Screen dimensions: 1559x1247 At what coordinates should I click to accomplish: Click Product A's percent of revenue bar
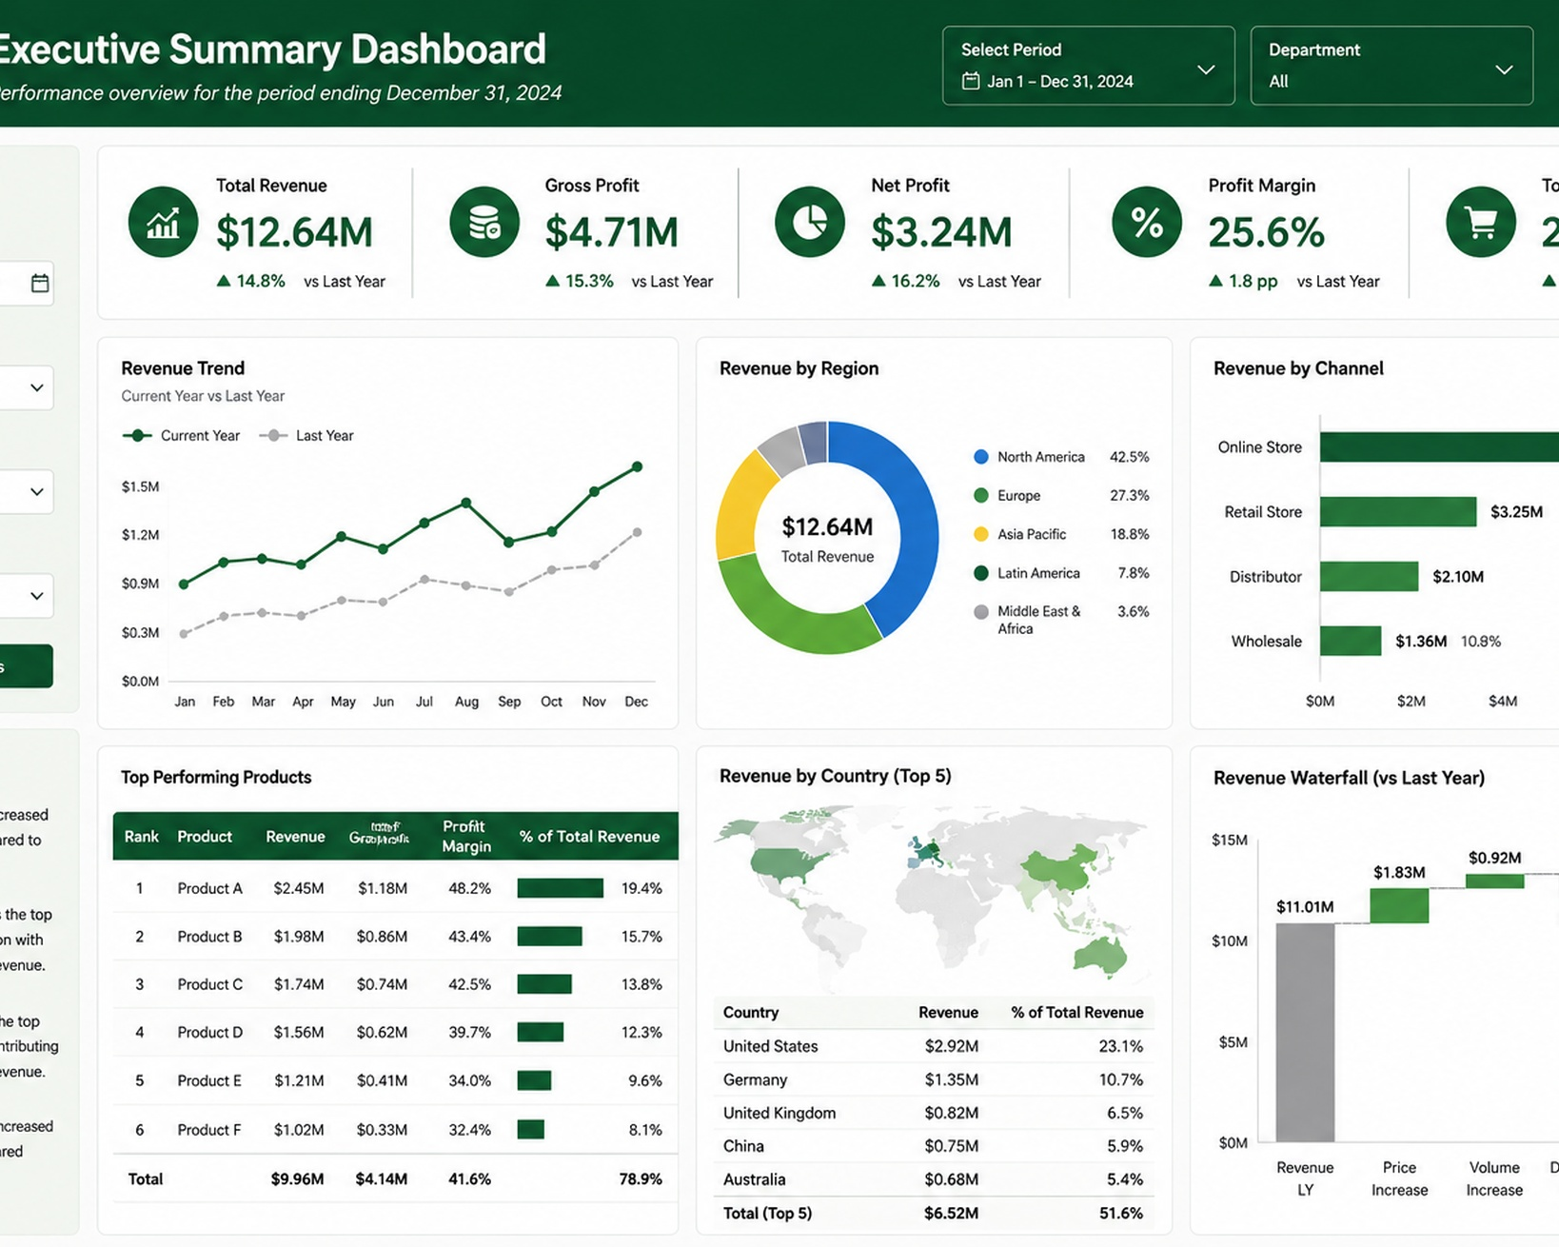[561, 888]
